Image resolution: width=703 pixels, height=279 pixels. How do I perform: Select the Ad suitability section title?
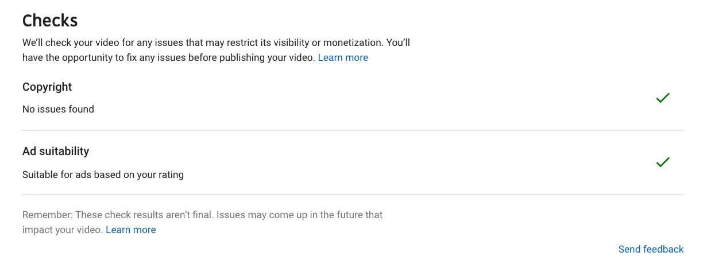pyautogui.click(x=56, y=151)
